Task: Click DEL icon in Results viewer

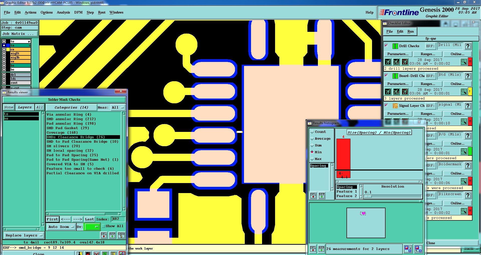Action: 104,235
